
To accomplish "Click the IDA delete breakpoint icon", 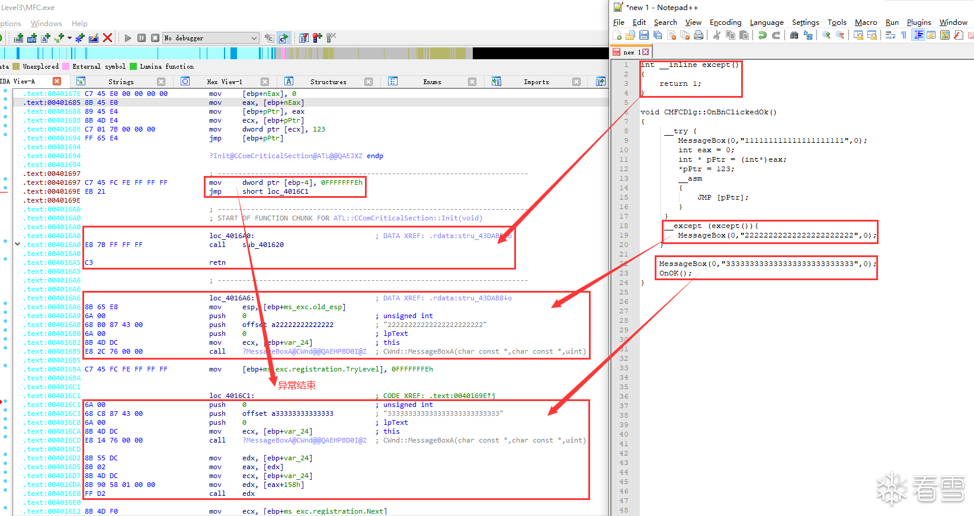I will [331, 38].
